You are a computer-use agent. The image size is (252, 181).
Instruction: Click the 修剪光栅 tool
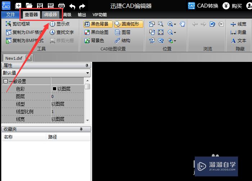pyautogui.click(x=62, y=41)
